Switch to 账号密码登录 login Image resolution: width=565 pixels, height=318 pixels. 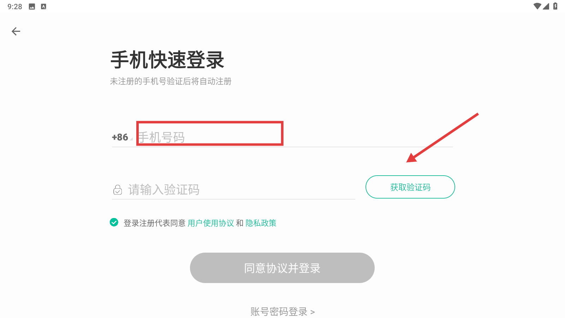pos(282,311)
